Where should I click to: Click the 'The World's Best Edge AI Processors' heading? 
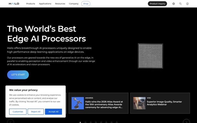pos(47,34)
